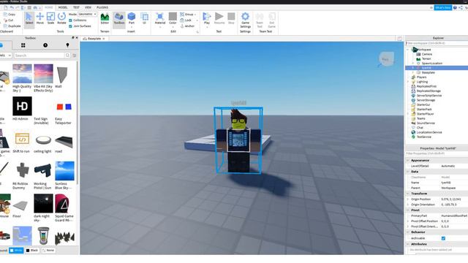Switch to the TEST ribbon tab
Image resolution: width=468 pixels, height=263 pixels.
(x=76, y=7)
